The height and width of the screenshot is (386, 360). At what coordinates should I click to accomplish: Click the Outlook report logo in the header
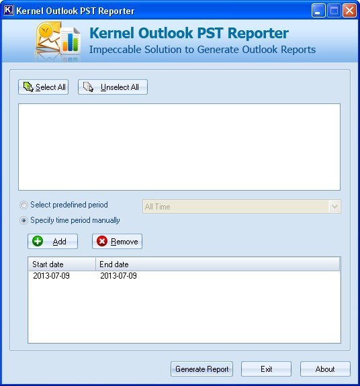(x=58, y=41)
